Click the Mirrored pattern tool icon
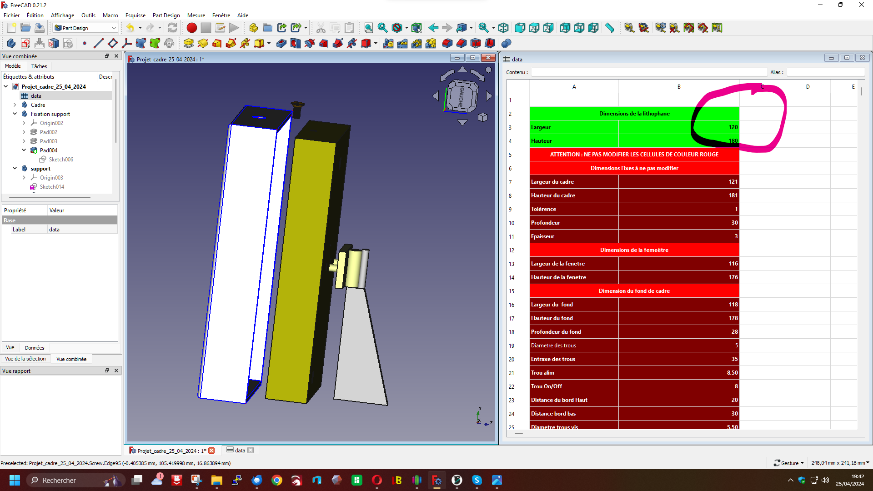Viewport: 873px width, 491px height. [388, 43]
